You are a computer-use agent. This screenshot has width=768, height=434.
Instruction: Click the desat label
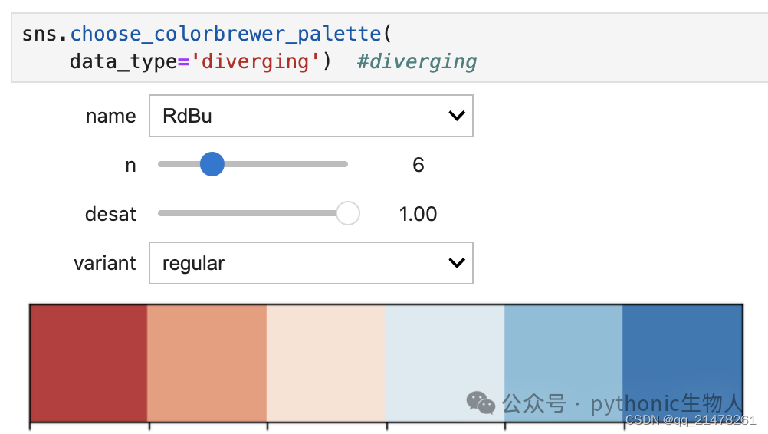pyautogui.click(x=110, y=214)
